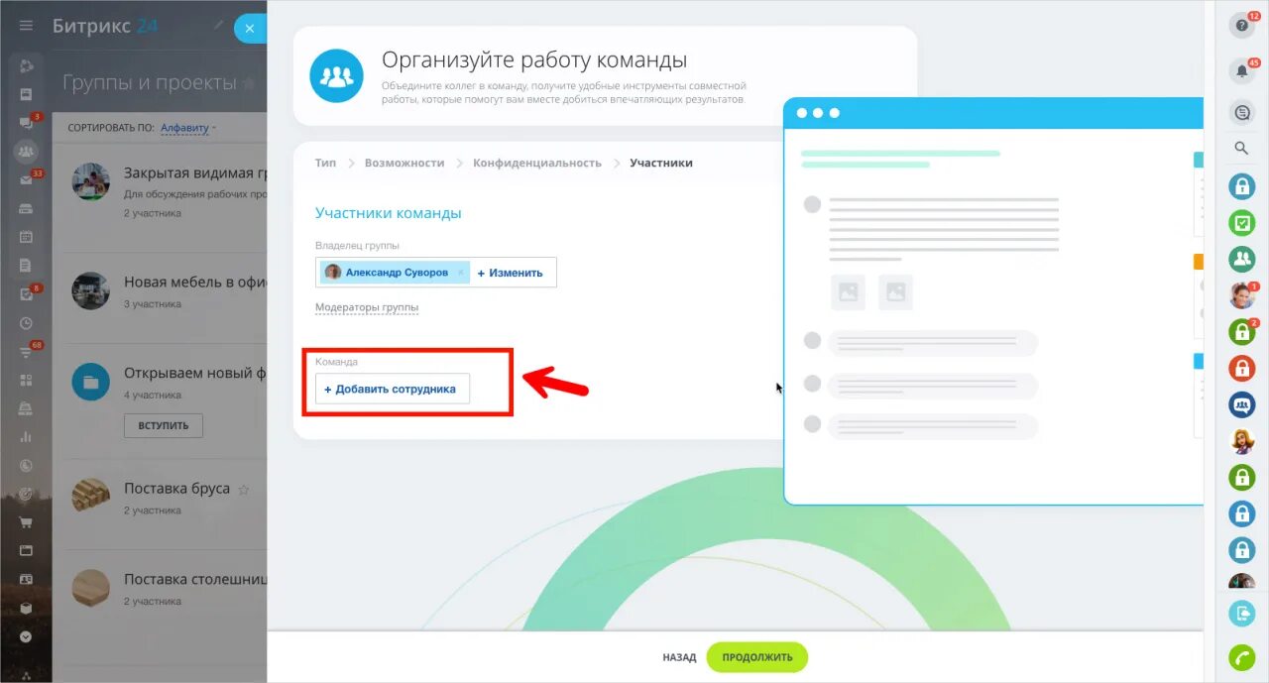Remove Александр Суворов from the owner field

[460, 273]
